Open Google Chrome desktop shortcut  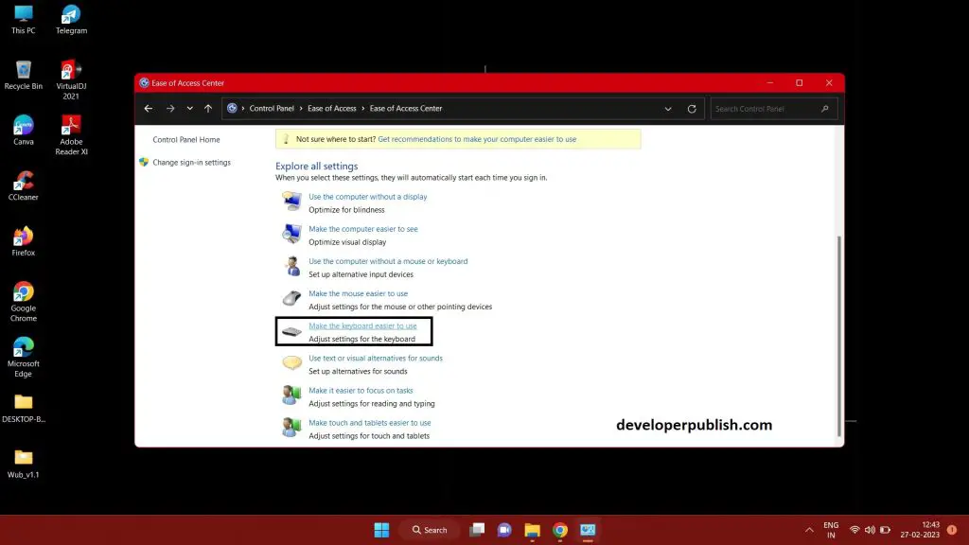pyautogui.click(x=23, y=302)
